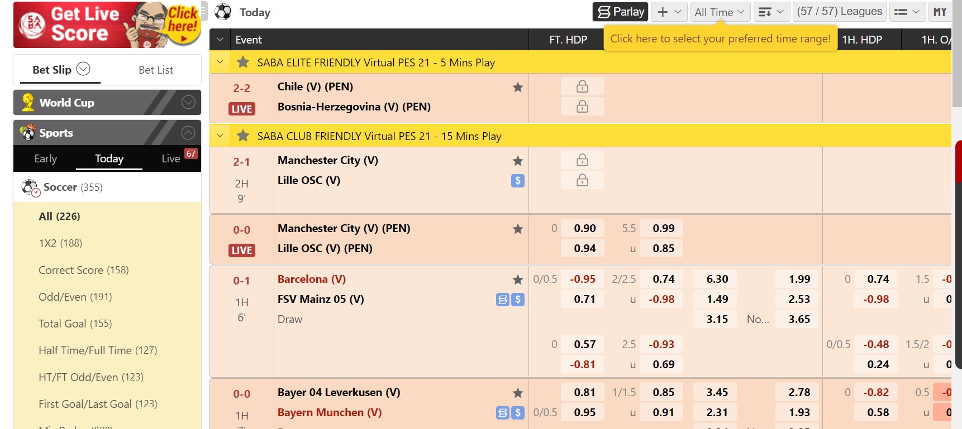Select First Goal/Last Goal (123) market
The height and width of the screenshot is (429, 962).
click(98, 404)
